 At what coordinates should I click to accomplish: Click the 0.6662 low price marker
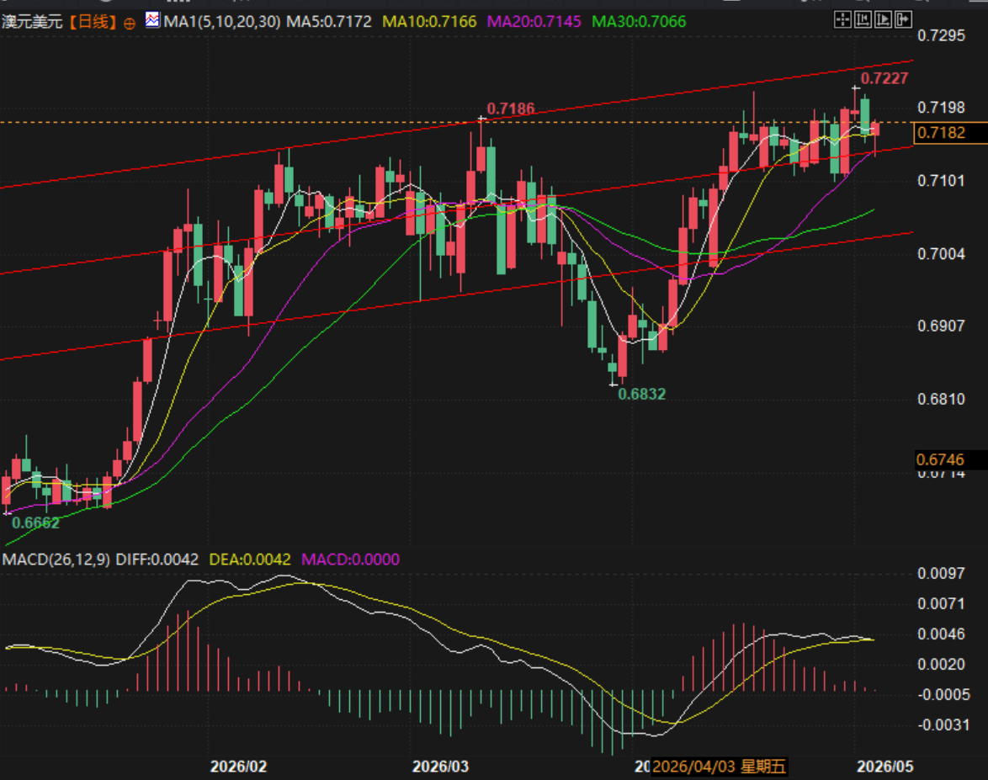click(35, 523)
